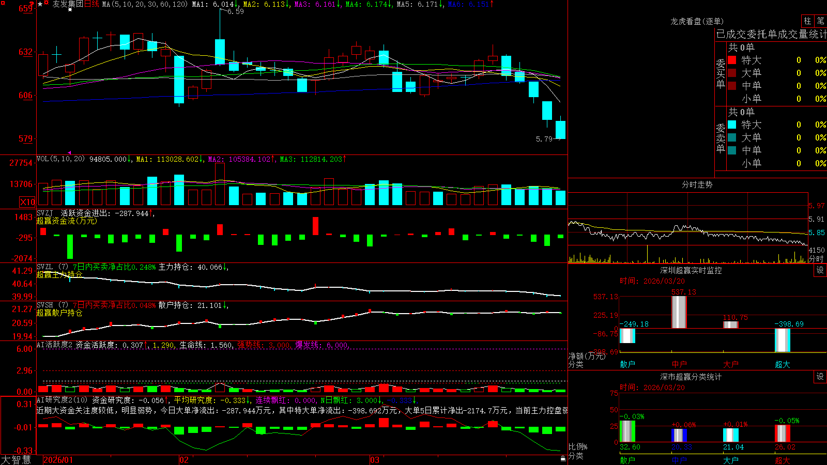Click the 02 month marker on the date axis
This screenshot has height=465, width=827.
(x=183, y=460)
